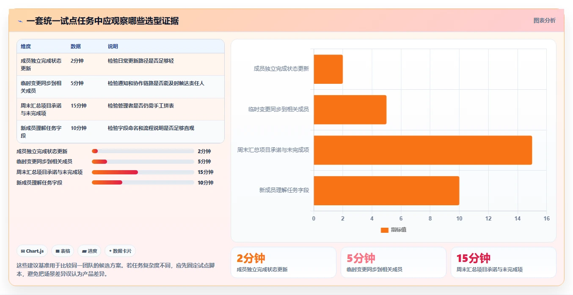573x295 pixels.
Task: Open the 2分钟 data card
Action: (x=284, y=262)
